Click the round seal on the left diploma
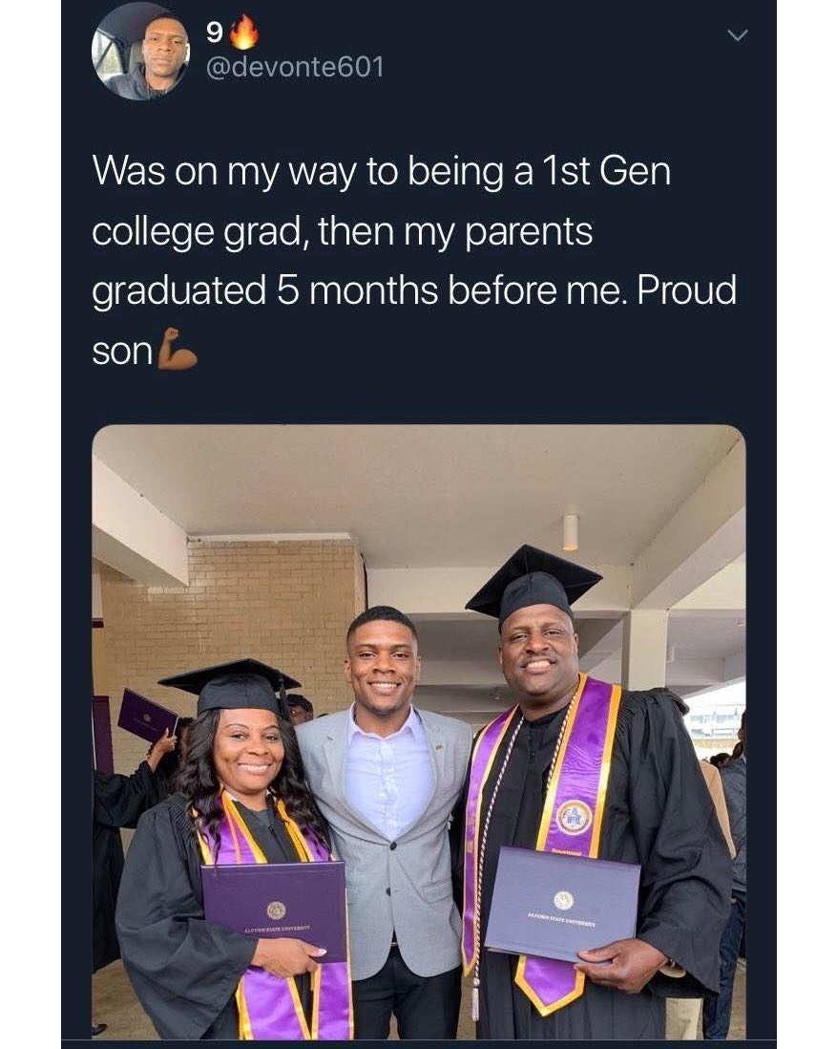Image resolution: width=837 pixels, height=1049 pixels. pyautogui.click(x=276, y=910)
